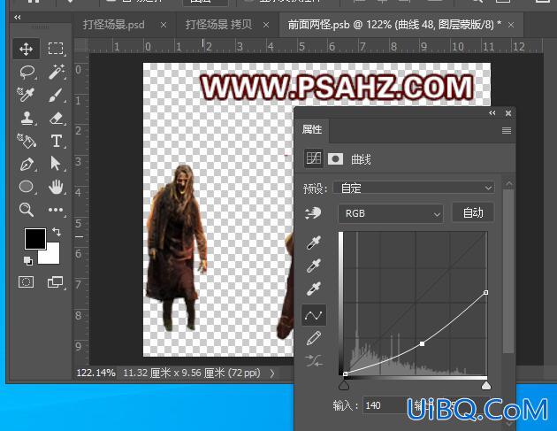Click the document size status text

click(192, 373)
